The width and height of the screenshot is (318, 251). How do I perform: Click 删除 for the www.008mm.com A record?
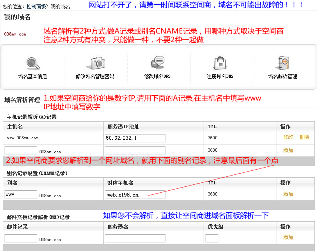click(304, 137)
